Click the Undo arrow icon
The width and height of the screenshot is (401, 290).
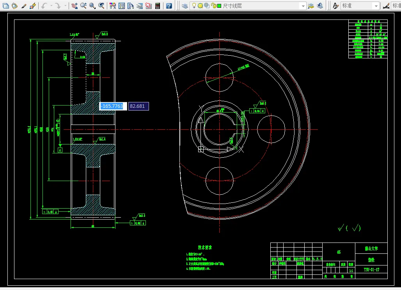point(44,5)
